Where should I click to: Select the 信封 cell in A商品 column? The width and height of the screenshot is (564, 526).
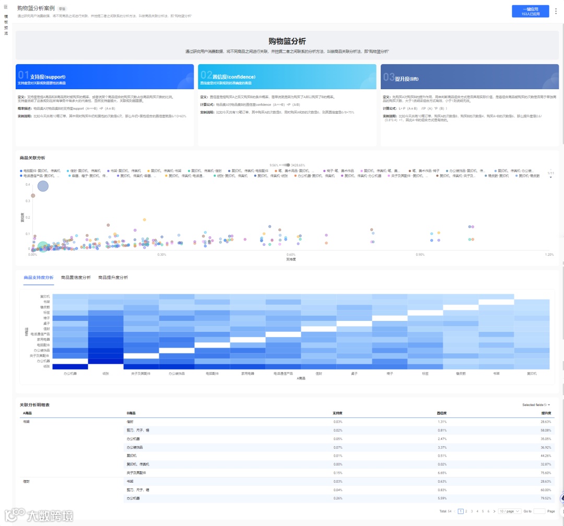pyautogui.click(x=26, y=482)
